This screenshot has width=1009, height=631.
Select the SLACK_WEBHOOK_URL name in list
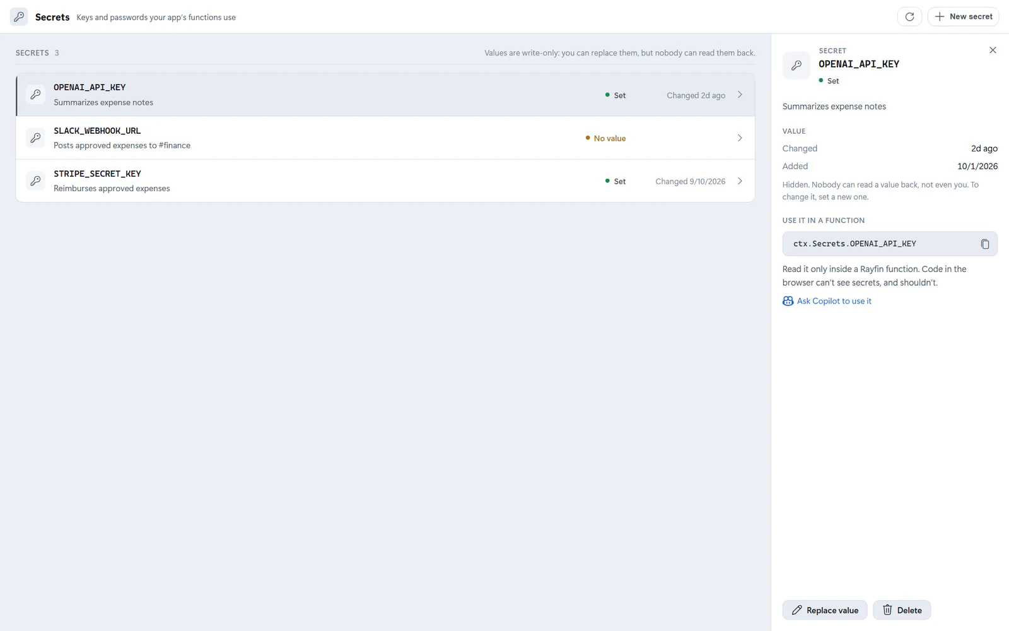point(97,131)
